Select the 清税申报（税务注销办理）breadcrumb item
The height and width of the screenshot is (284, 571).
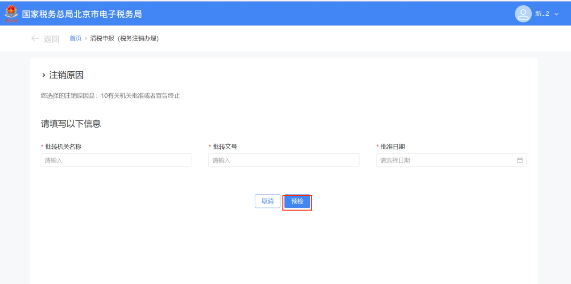click(x=126, y=38)
